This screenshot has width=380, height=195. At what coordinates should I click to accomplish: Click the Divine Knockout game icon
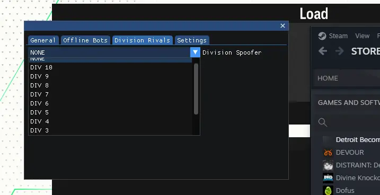328,178
